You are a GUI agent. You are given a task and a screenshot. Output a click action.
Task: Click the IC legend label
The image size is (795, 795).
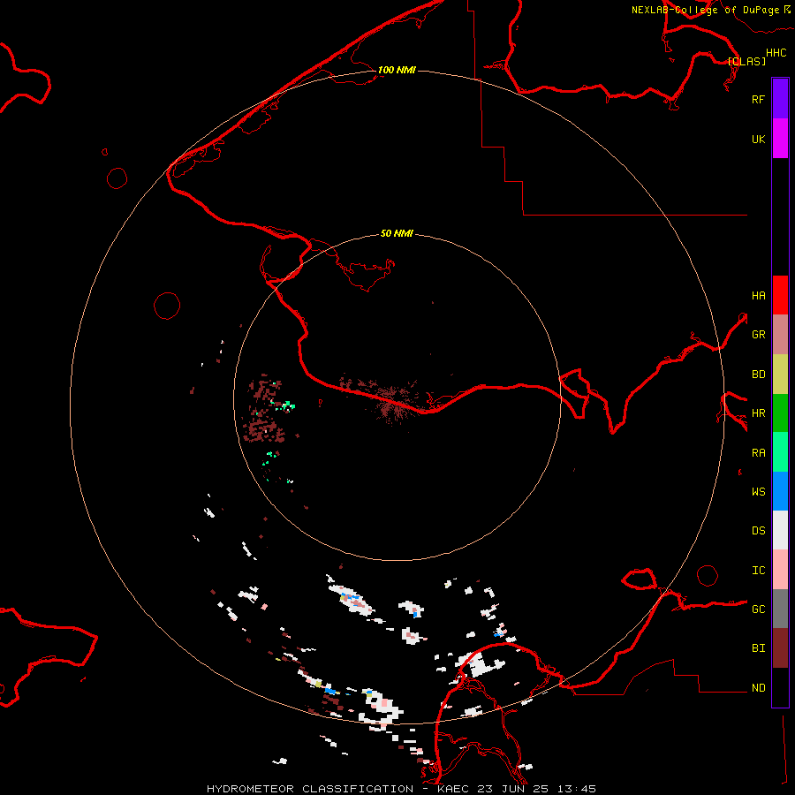(758, 571)
